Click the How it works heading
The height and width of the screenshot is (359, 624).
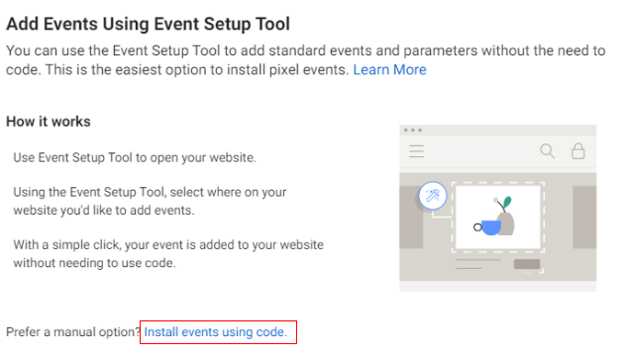pyautogui.click(x=49, y=122)
